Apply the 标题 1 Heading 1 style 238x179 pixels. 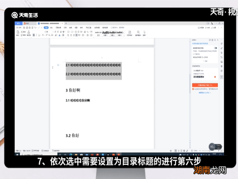tap(105, 34)
